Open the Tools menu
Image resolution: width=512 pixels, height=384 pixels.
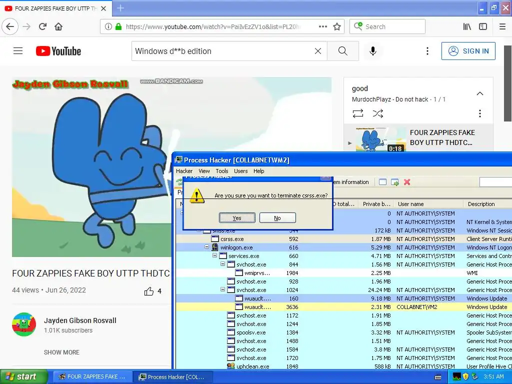(221, 171)
